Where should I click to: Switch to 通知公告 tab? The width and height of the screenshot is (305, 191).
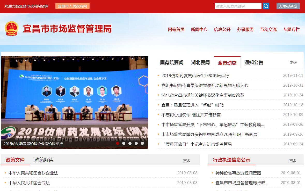pos(253,63)
